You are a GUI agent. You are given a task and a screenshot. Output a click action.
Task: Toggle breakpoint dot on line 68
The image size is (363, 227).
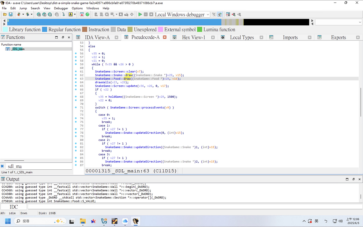pos(76,97)
